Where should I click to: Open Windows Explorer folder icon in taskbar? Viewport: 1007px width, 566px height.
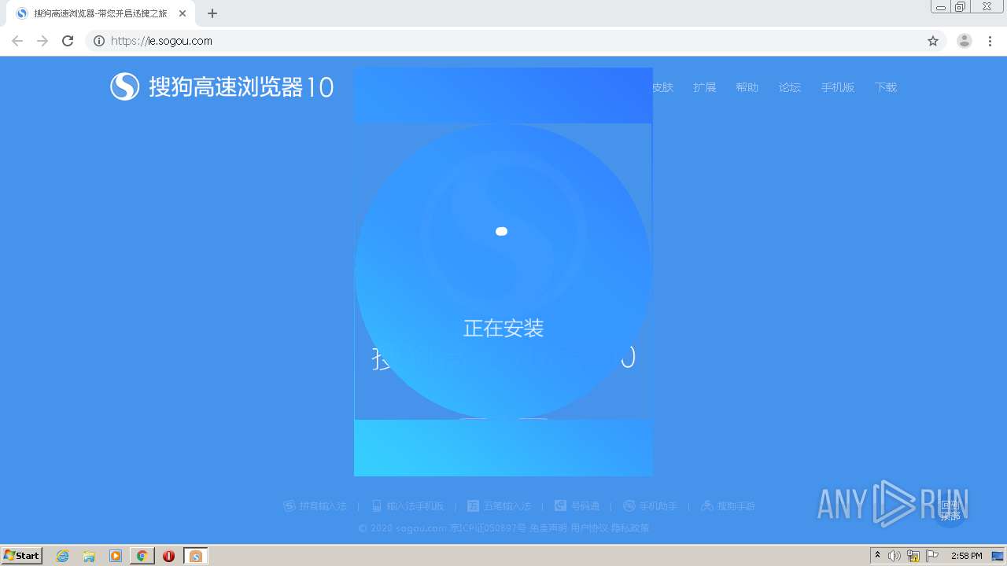click(x=89, y=556)
